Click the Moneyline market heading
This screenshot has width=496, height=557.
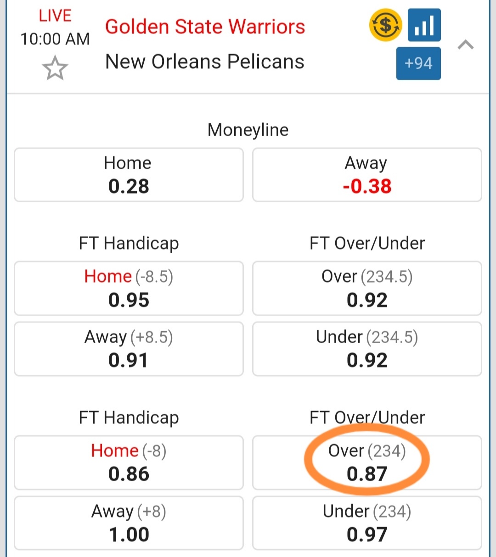coord(248,130)
